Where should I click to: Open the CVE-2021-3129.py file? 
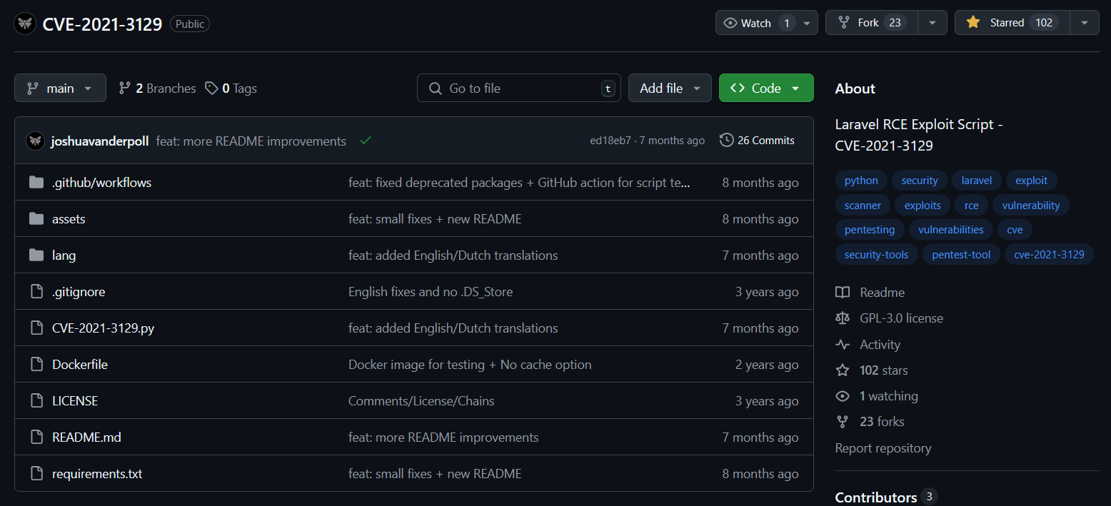tap(104, 328)
